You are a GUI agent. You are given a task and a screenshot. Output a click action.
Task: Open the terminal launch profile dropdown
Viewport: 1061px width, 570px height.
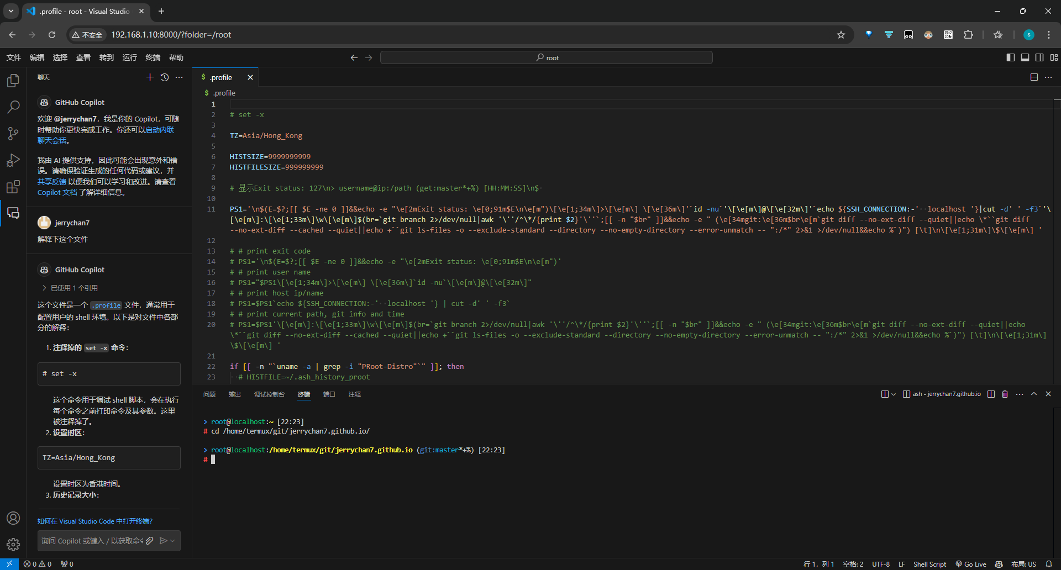point(892,394)
